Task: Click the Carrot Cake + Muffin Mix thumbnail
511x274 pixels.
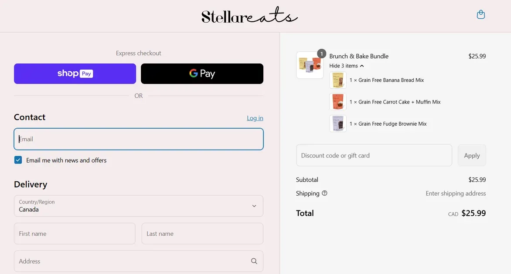Action: (337, 102)
